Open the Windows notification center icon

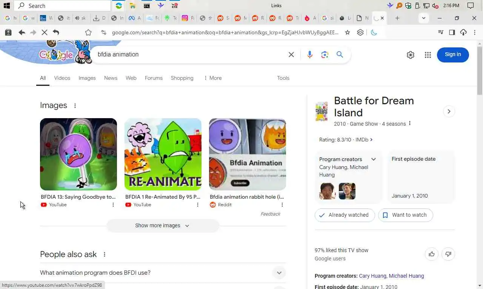click(x=471, y=6)
